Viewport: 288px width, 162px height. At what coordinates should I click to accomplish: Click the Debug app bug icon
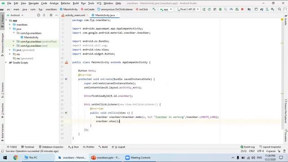tap(220, 9)
